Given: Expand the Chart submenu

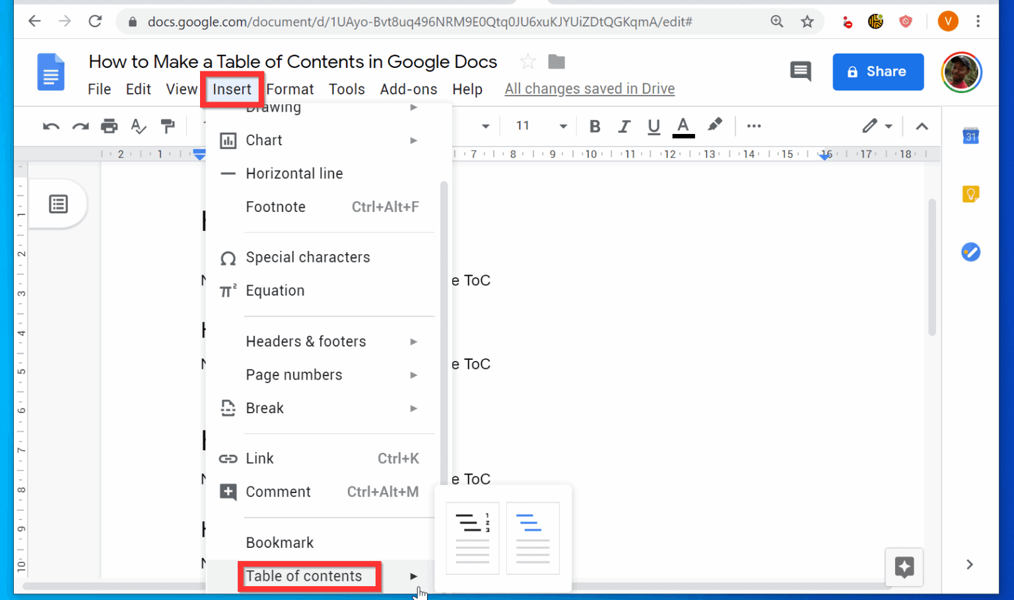Looking at the screenshot, I should click(323, 141).
